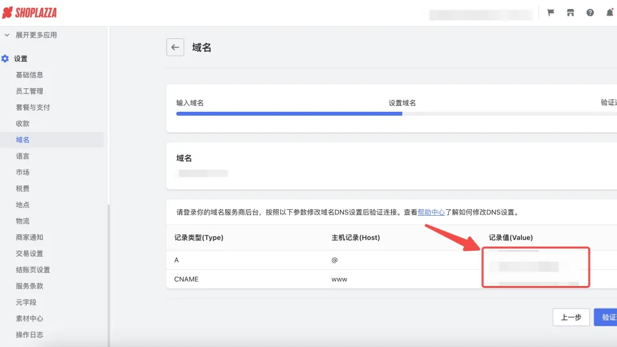Viewport: 617px width, 347px height.
Task: Open the help question mark icon
Action: 590,13
